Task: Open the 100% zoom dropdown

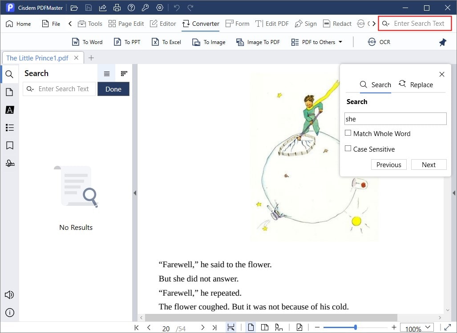Action: click(417, 328)
